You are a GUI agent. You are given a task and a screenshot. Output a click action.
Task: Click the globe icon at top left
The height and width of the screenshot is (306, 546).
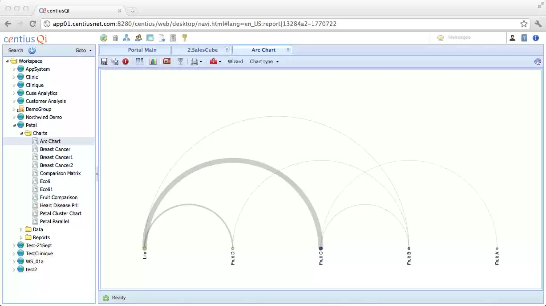103,37
